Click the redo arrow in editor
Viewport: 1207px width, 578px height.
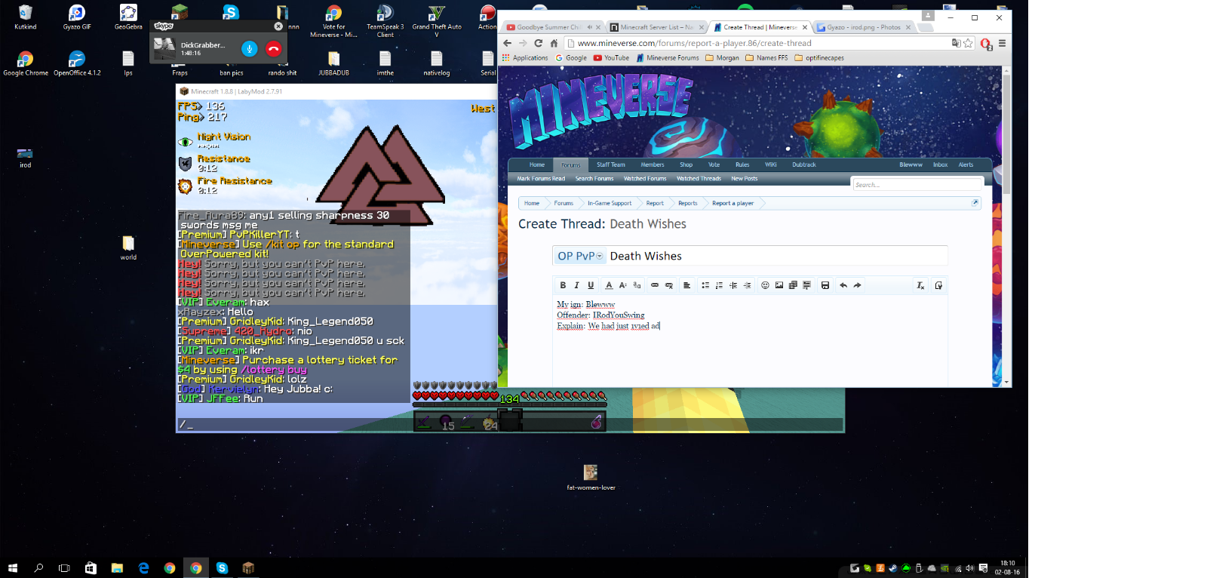pyautogui.click(x=858, y=285)
